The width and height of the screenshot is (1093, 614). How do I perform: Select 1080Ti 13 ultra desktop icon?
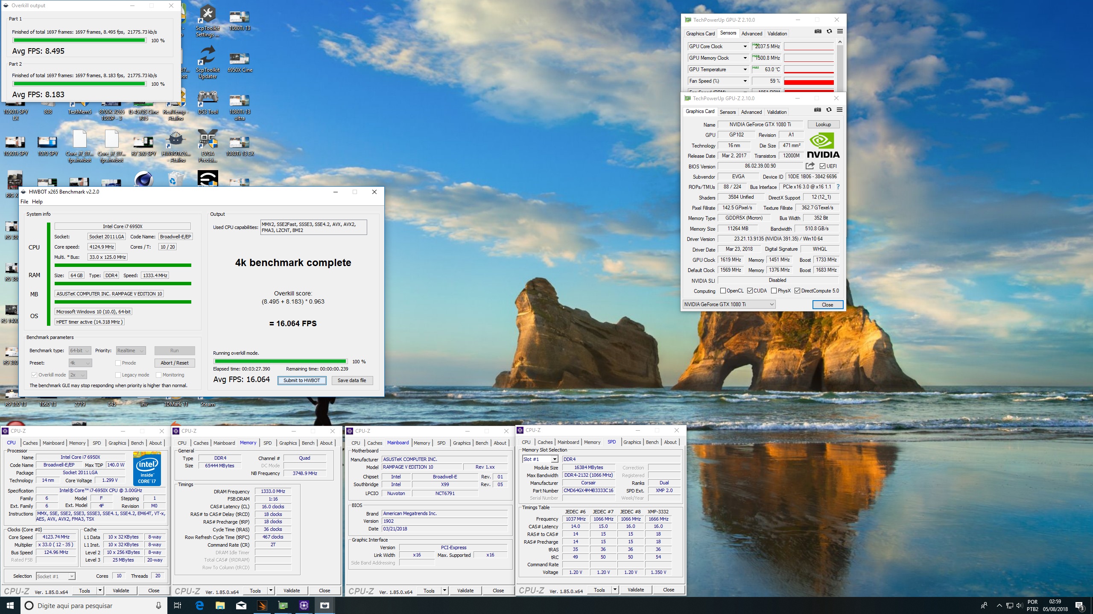[240, 107]
